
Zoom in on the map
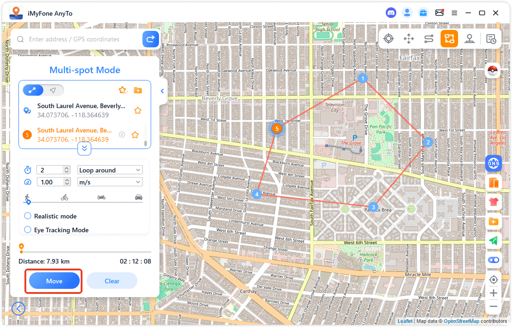click(x=494, y=293)
